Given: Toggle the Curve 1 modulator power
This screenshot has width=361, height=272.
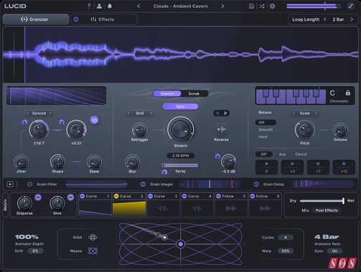Looking at the screenshot, I should [83, 196].
